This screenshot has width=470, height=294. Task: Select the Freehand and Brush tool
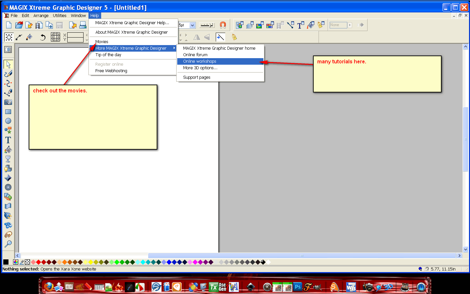point(8,74)
